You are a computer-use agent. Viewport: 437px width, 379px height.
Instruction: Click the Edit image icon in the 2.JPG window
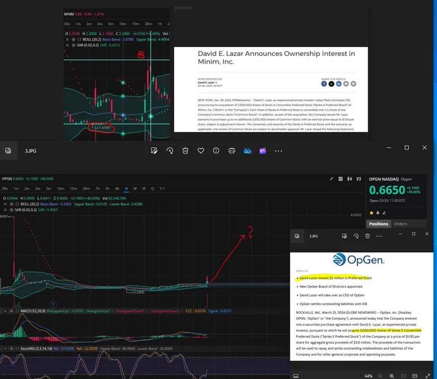(344, 236)
